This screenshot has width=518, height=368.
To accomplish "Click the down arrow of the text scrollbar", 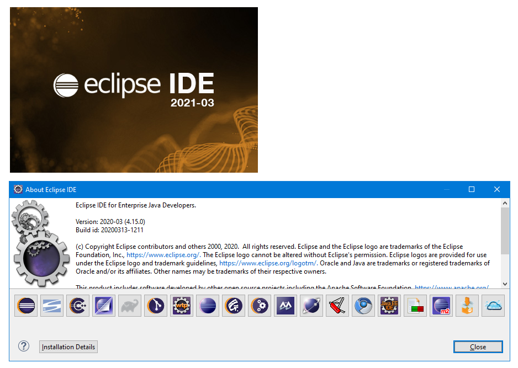I will (505, 284).
